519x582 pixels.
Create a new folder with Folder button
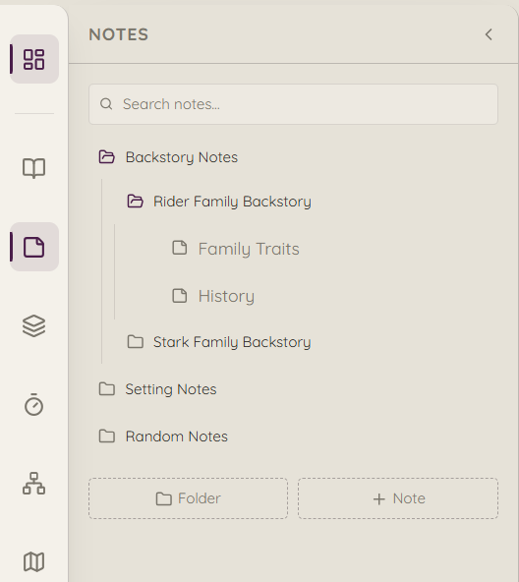point(188,498)
